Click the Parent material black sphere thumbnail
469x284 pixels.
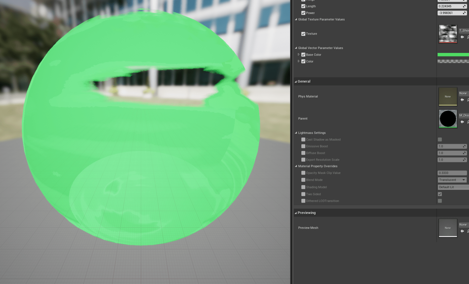pyautogui.click(x=448, y=119)
